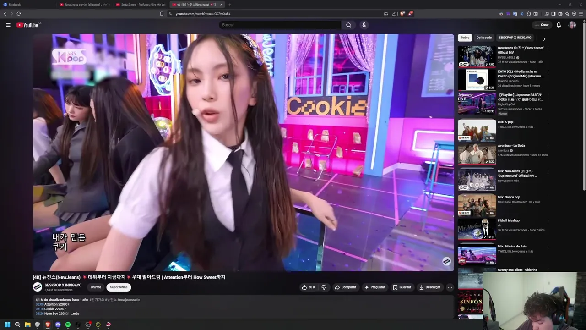Click the search magnifier button
Image resolution: width=586 pixels, height=330 pixels.
[x=348, y=25]
